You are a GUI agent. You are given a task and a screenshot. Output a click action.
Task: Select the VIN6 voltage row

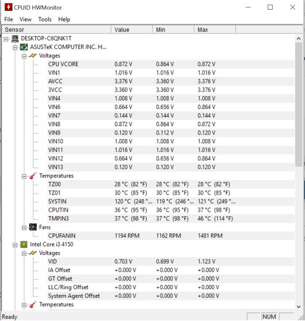(x=171, y=107)
